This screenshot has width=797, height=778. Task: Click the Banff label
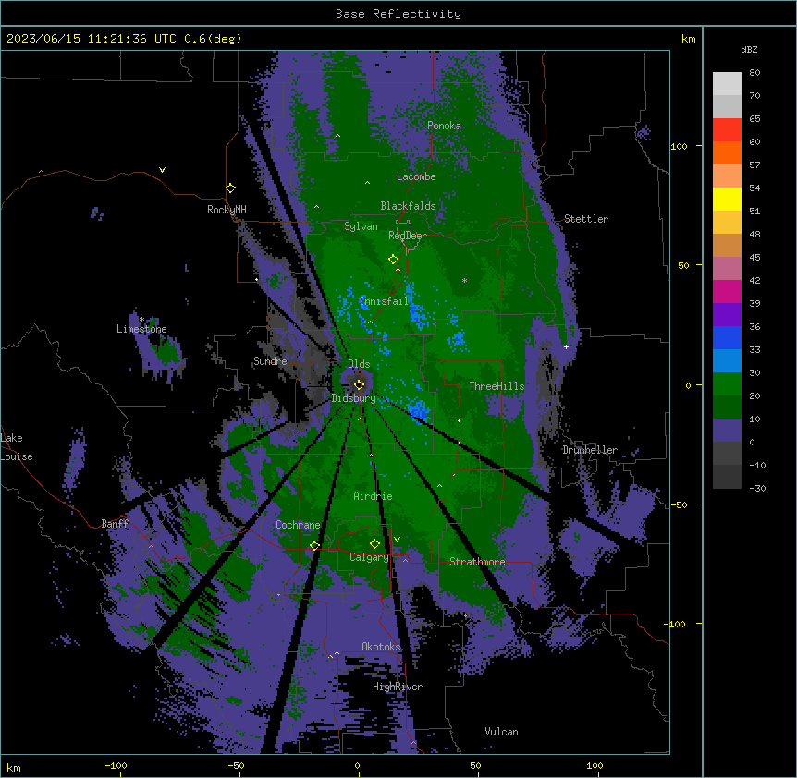[x=115, y=524]
